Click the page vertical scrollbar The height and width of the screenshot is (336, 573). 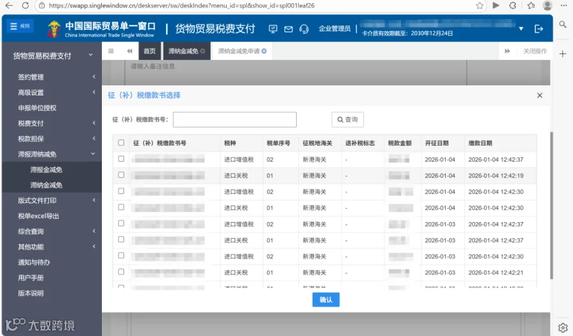point(551,206)
